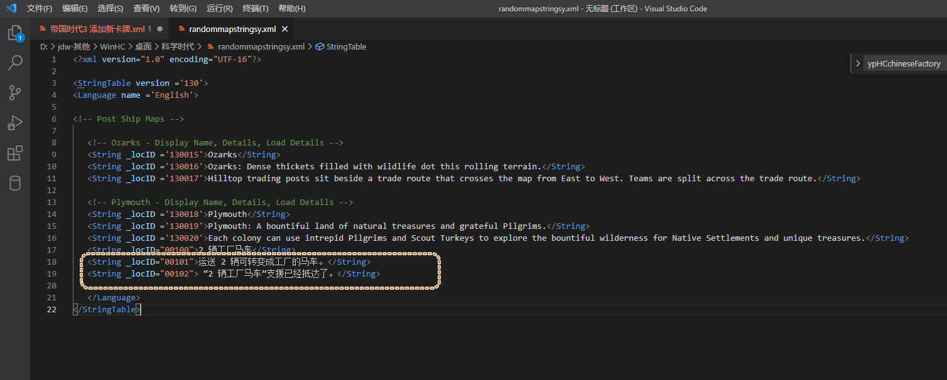Open the 查看(V) menu

[x=146, y=8]
